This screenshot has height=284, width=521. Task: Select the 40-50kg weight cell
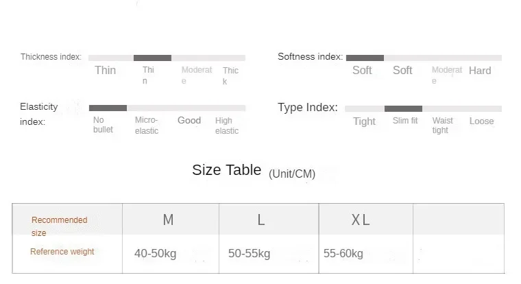pyautogui.click(x=156, y=254)
